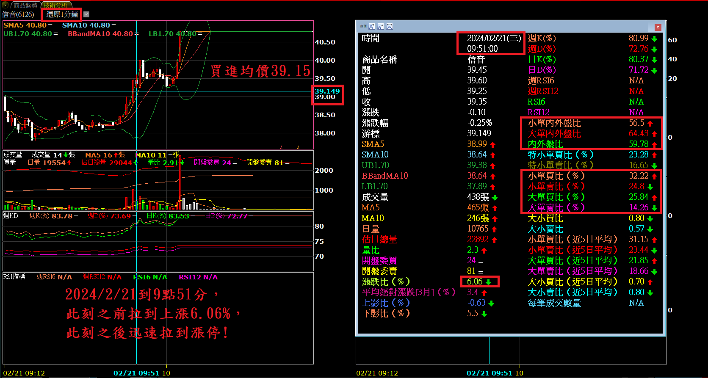The width and height of the screenshot is (708, 378).
Task: Click the 漲跌幅 -0.25% value
Action: tap(479, 123)
